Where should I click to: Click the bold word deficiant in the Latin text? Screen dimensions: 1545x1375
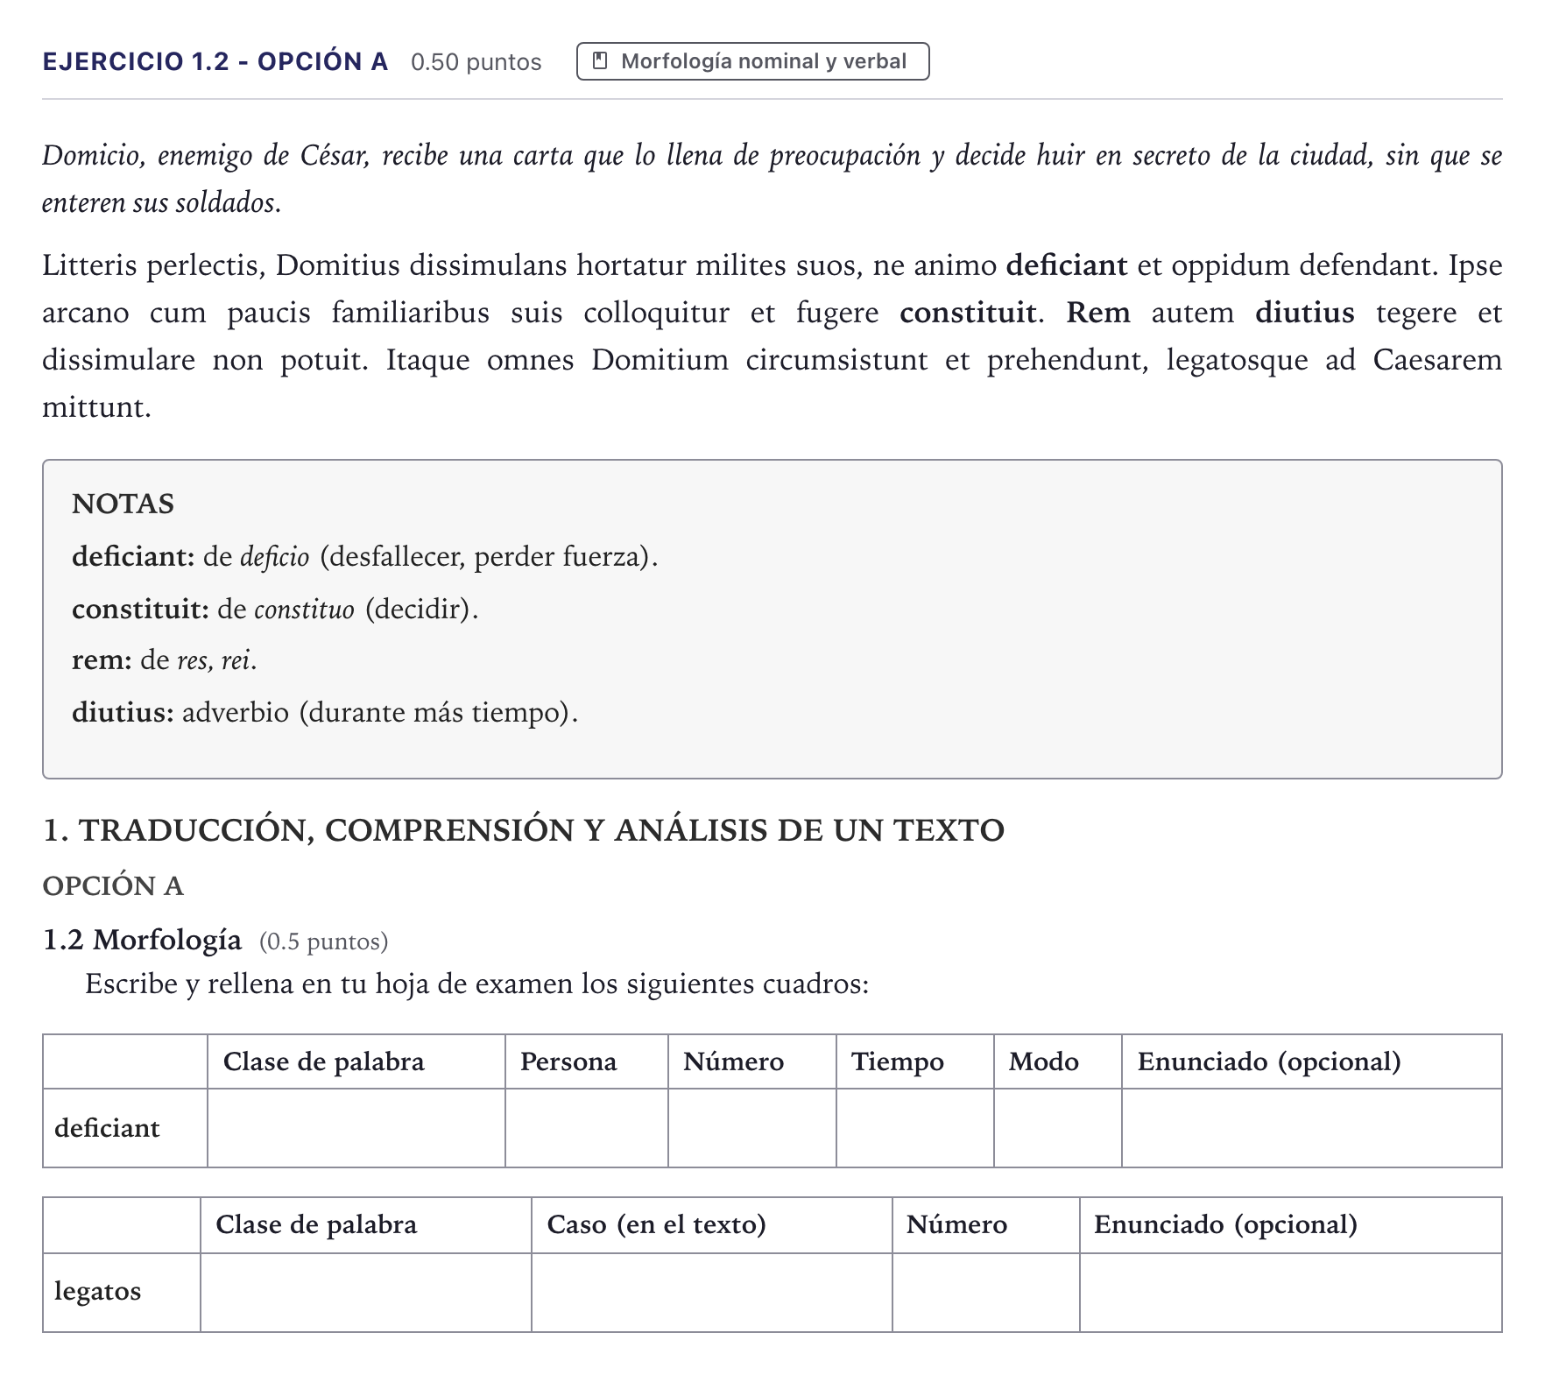point(1066,265)
